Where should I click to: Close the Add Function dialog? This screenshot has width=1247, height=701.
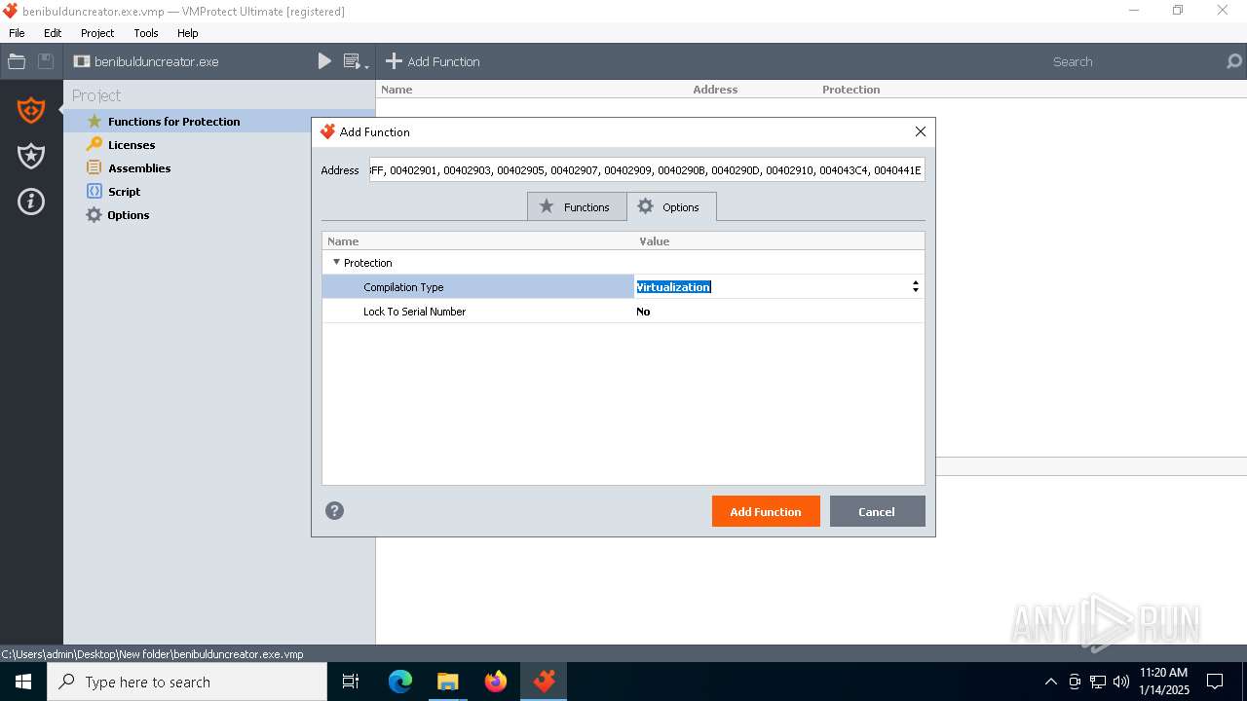click(921, 131)
